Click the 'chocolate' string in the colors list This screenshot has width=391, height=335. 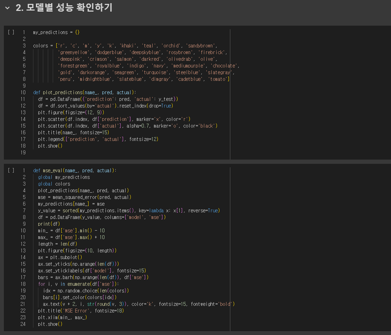tap(224, 65)
